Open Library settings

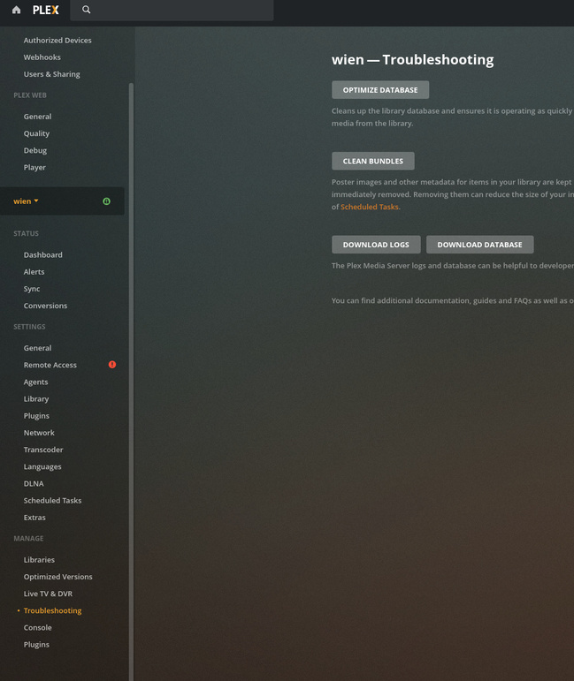pyautogui.click(x=36, y=398)
